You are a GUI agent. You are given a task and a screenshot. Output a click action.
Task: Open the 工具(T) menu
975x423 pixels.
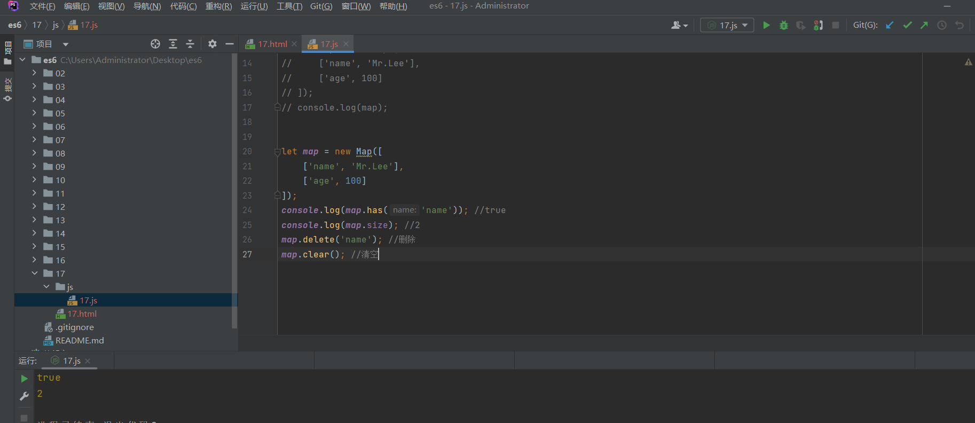[x=289, y=6]
